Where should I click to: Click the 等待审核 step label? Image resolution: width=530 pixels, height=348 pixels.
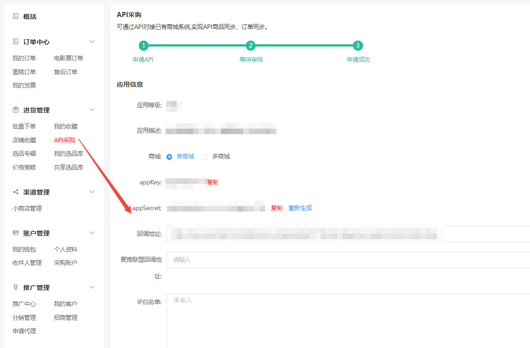(x=251, y=60)
